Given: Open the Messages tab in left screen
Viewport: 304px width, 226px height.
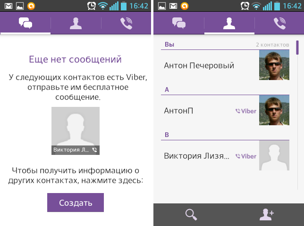Looking at the screenshot, I should tap(25, 23).
